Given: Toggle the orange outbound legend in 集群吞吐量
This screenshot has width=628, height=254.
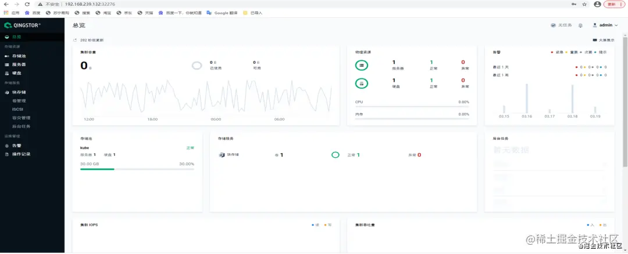Looking at the screenshot, I should coord(603,225).
